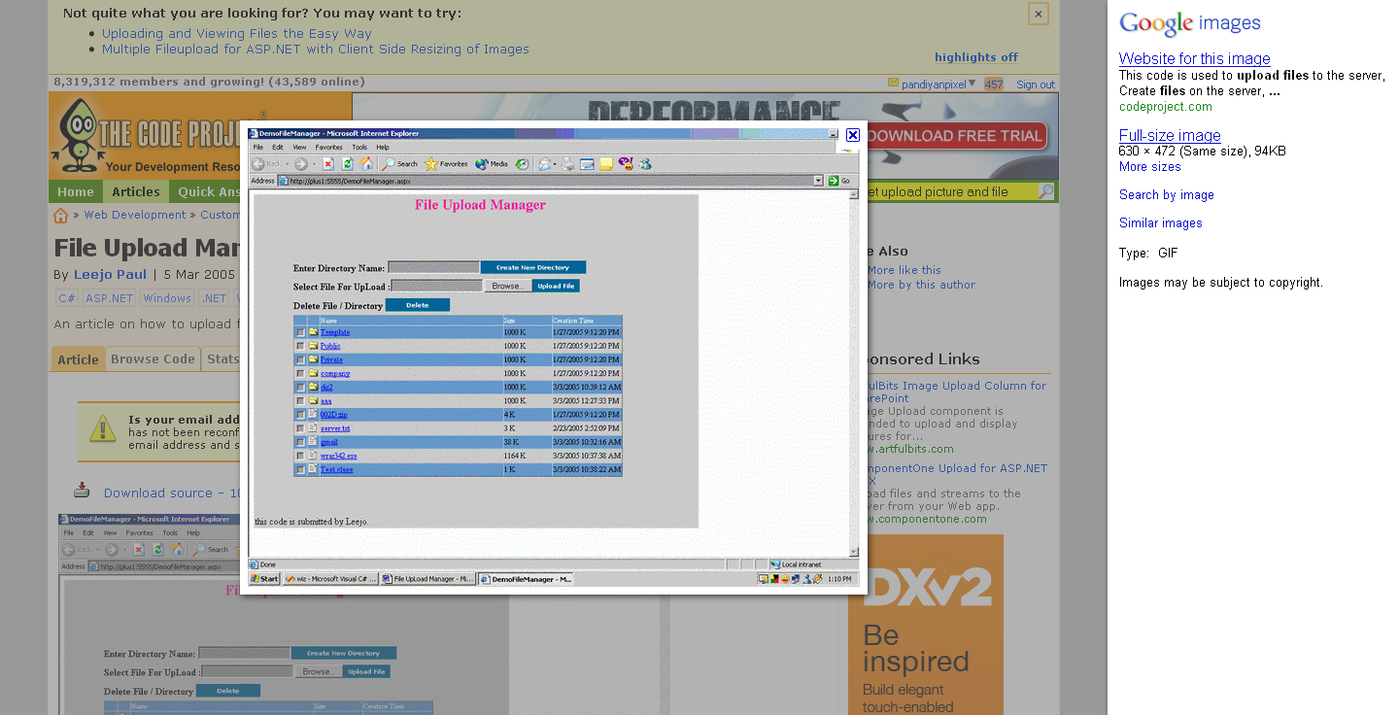Click the Messenger people icon in the preview toolbar

(x=645, y=164)
